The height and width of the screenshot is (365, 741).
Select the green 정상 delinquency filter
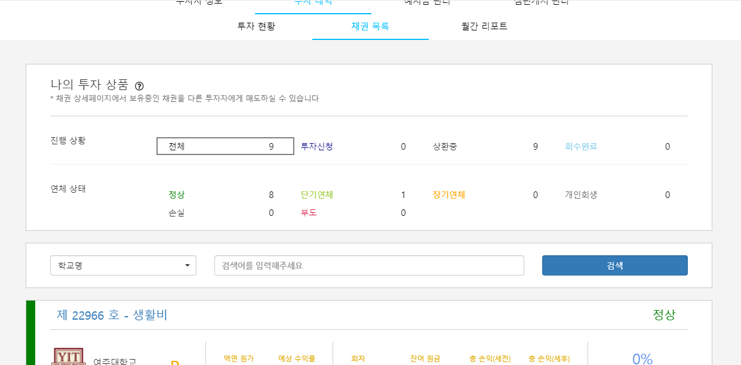click(x=176, y=194)
